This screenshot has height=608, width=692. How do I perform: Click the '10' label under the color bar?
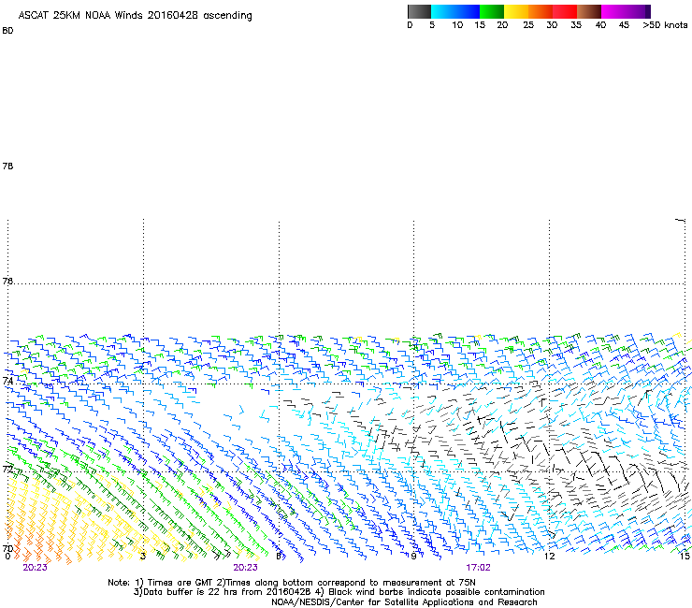click(457, 25)
